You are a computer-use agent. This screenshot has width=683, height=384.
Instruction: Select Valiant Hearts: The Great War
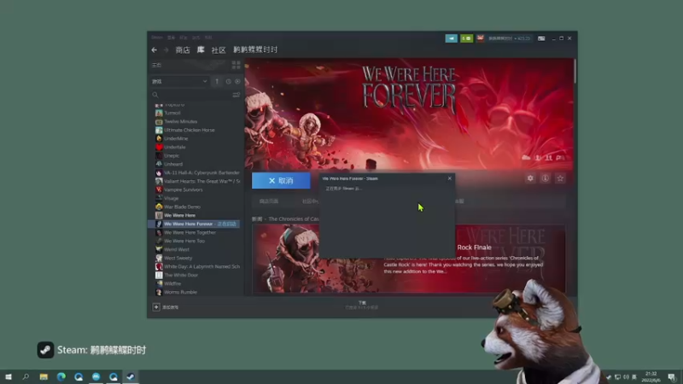click(201, 181)
